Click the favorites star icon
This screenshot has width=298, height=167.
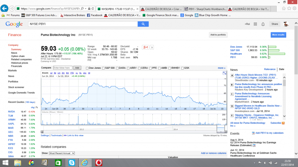point(289,8)
